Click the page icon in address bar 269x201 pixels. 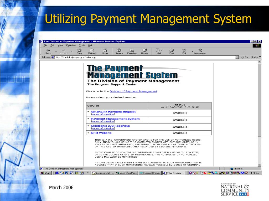[53, 57]
